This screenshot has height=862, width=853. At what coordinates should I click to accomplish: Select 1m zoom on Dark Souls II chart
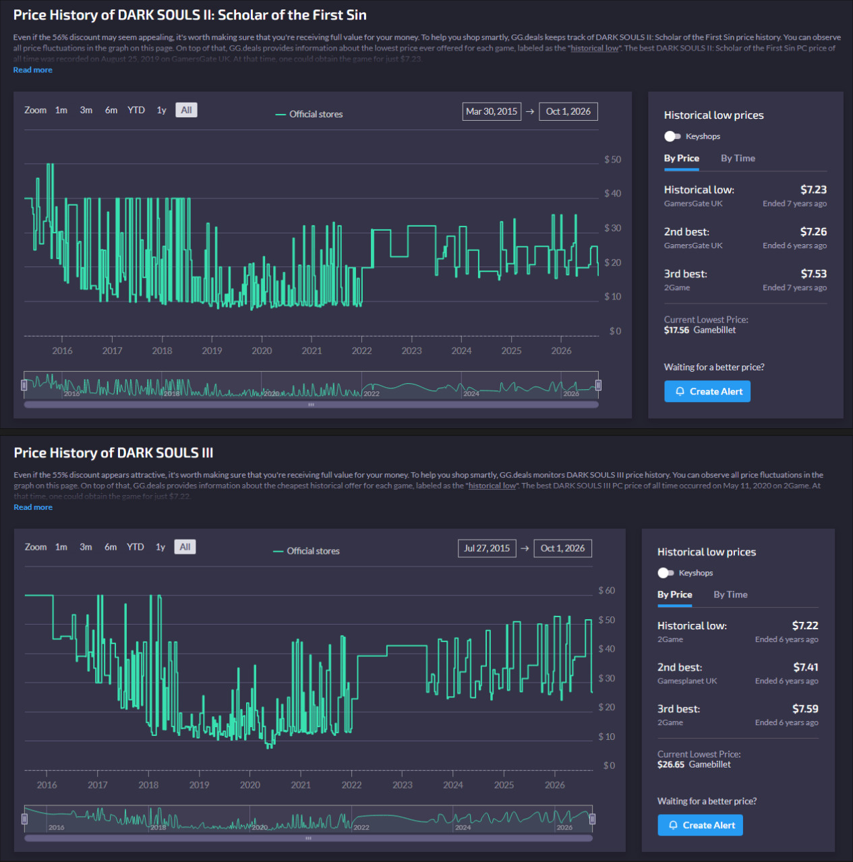tap(61, 110)
